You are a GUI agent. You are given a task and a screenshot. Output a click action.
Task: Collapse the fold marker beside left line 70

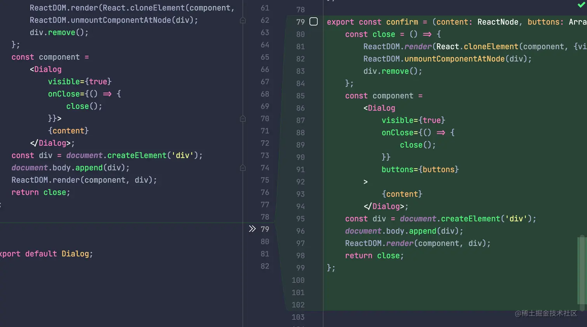click(243, 119)
